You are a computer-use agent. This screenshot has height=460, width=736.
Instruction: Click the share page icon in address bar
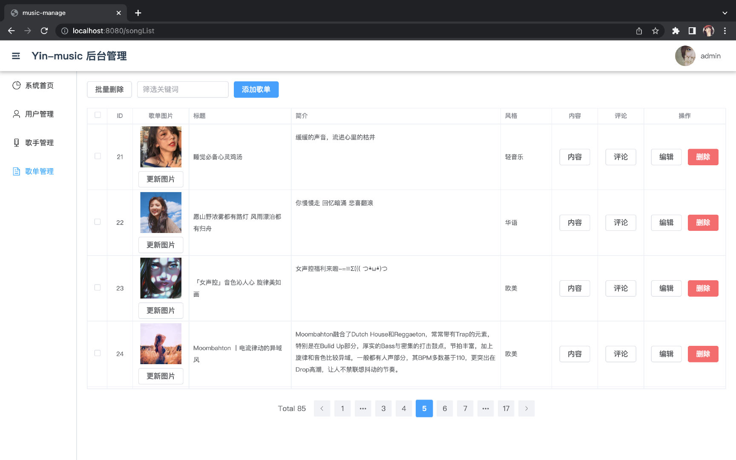click(x=639, y=31)
